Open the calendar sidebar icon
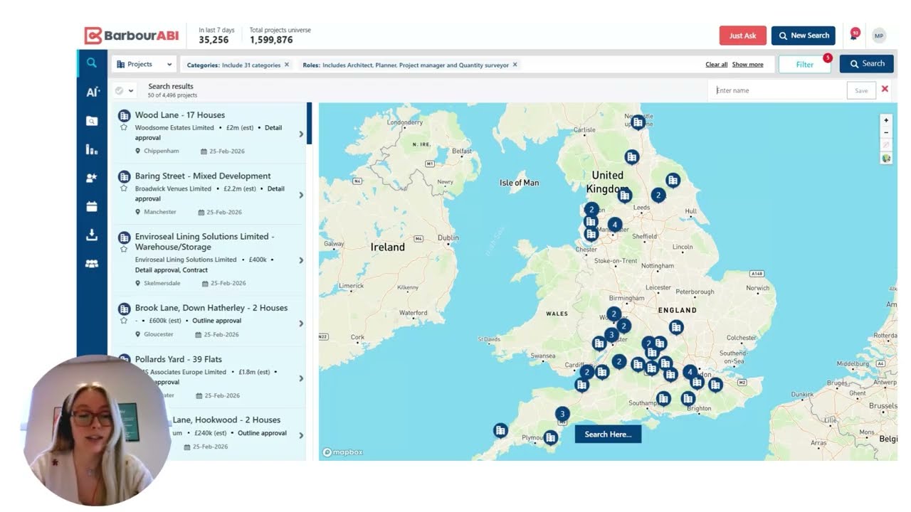The height and width of the screenshot is (512, 911). [92, 207]
